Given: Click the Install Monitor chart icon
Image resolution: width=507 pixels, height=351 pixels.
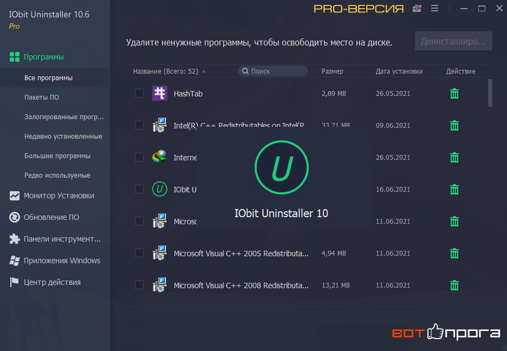Looking at the screenshot, I should [15, 196].
